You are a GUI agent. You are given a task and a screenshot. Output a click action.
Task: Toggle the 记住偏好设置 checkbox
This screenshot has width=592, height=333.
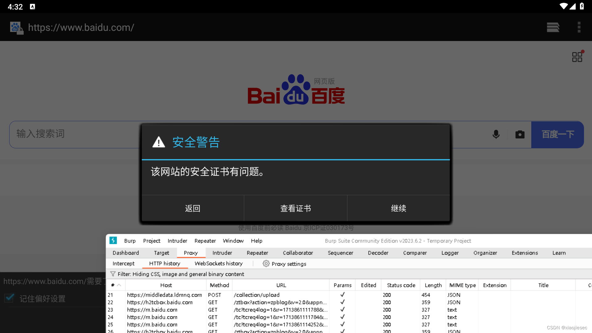coord(9,298)
